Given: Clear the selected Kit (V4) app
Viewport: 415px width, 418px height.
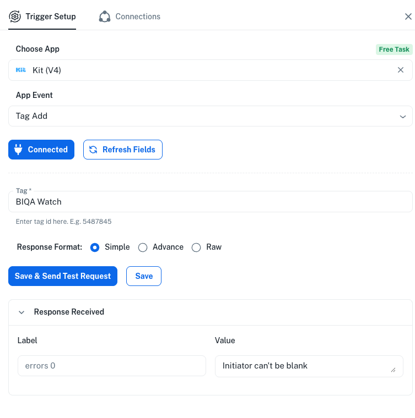Looking at the screenshot, I should tap(401, 70).
